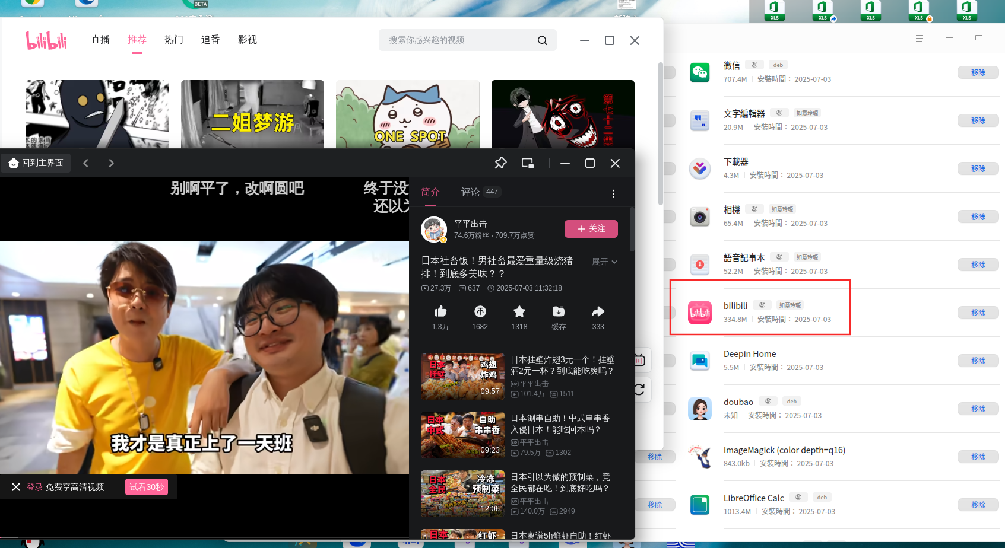Remove bilibili with 移除 button
Viewport: 1005px width, 548px height.
tap(978, 313)
